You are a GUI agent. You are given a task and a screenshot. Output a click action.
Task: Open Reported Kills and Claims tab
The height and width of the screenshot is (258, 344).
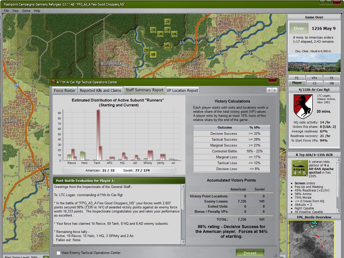100,90
